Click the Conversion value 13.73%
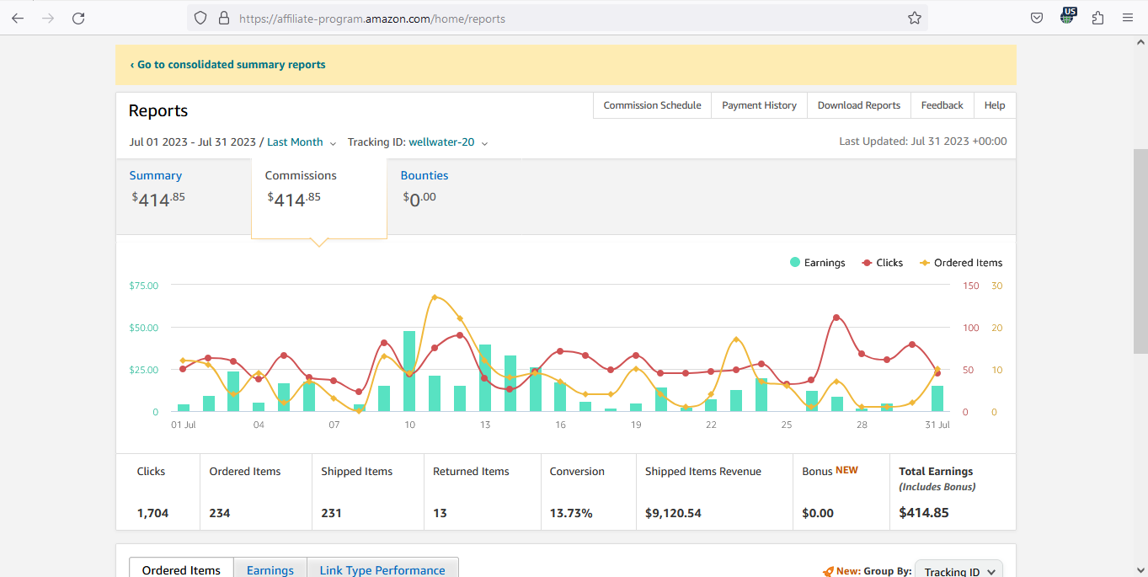Screen dimensions: 1148x577 (571, 513)
